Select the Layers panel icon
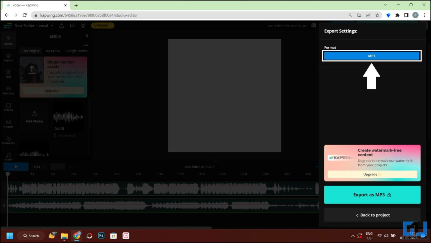Screen dimensions: 431x243 pos(8,57)
